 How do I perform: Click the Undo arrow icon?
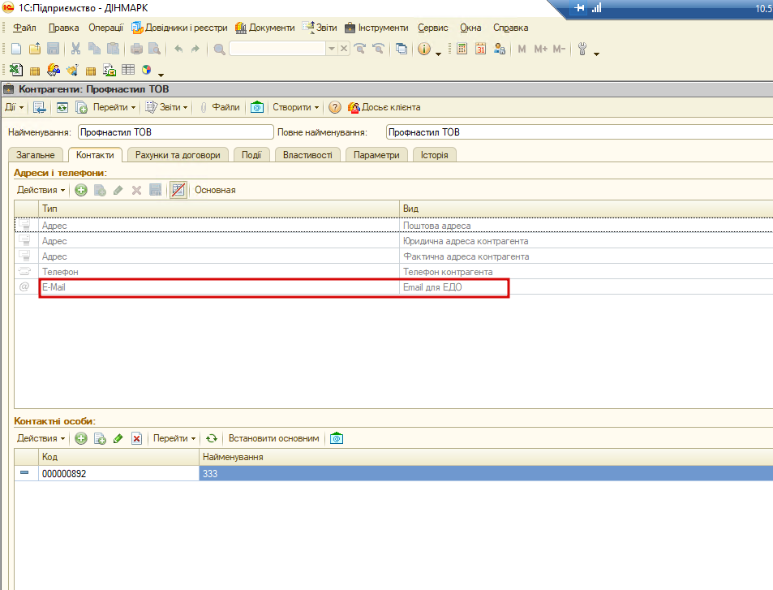178,49
